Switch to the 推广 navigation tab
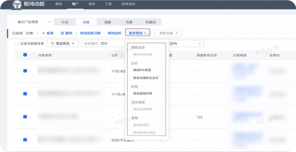This screenshot has width=296, height=152. [x=75, y=4]
